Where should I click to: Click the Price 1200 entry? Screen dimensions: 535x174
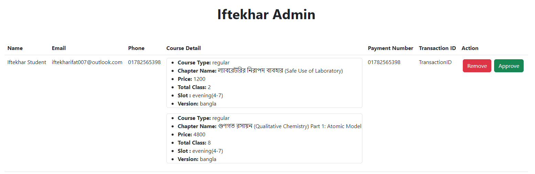(x=192, y=79)
